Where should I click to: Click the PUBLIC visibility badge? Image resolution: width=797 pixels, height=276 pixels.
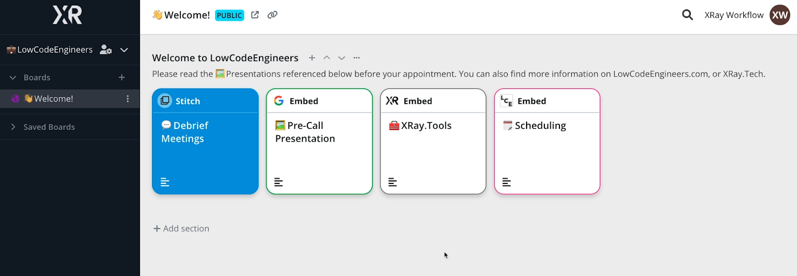pos(230,15)
